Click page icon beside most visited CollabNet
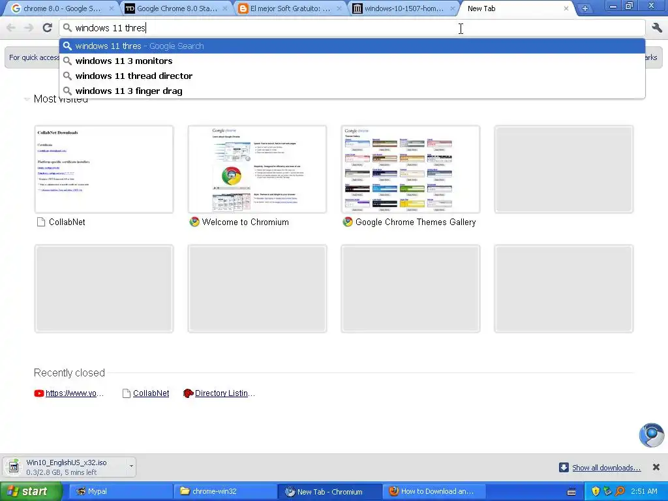Screen dimensions: 668x501 pos(41,222)
